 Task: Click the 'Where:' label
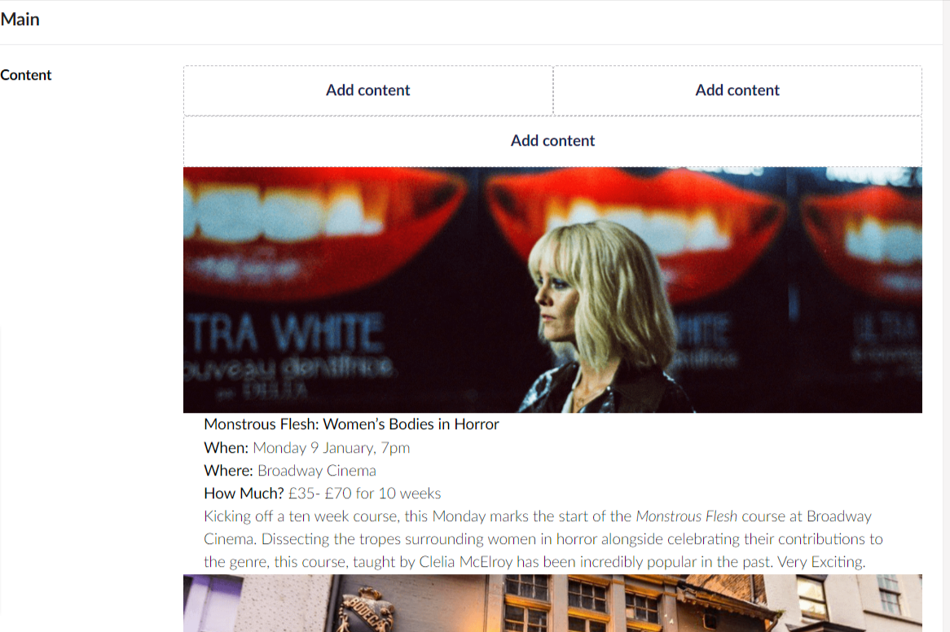229,471
